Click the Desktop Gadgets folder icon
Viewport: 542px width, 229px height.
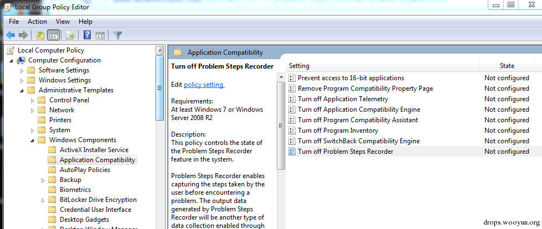coord(52,220)
